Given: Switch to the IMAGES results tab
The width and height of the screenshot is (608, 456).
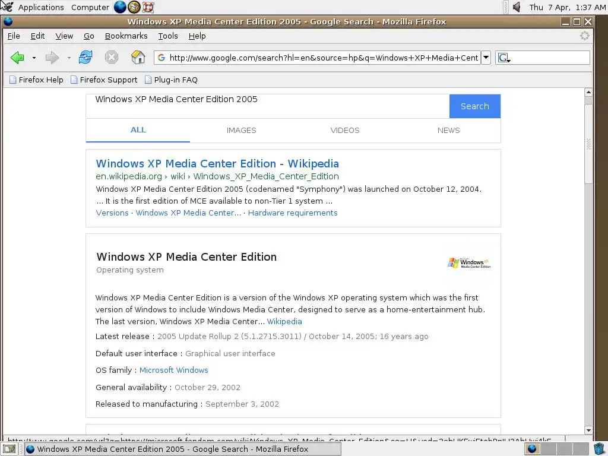Looking at the screenshot, I should pyautogui.click(x=241, y=130).
